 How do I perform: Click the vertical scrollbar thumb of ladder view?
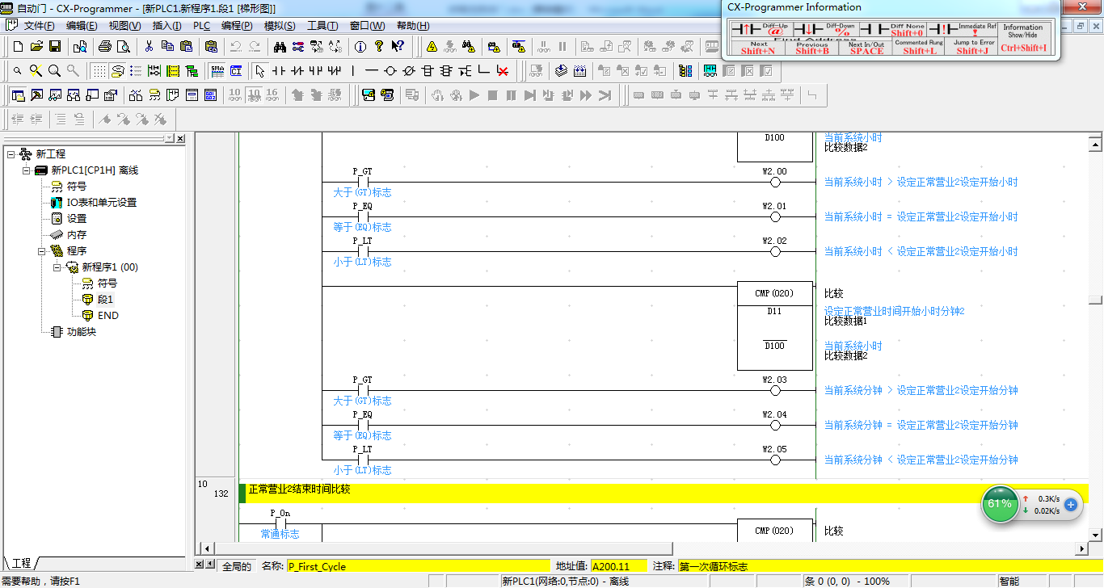1095,299
